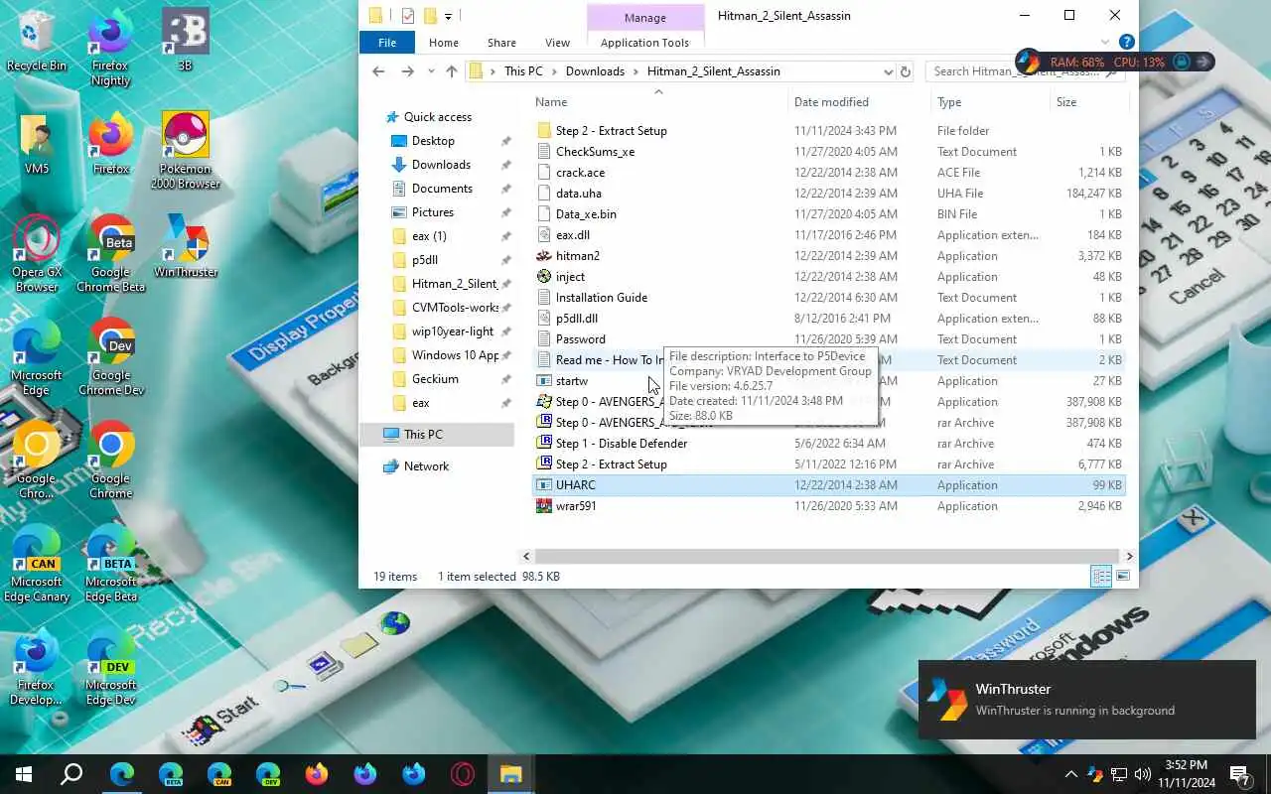Open the View ribbon tab
The height and width of the screenshot is (794, 1271).
pyautogui.click(x=558, y=43)
